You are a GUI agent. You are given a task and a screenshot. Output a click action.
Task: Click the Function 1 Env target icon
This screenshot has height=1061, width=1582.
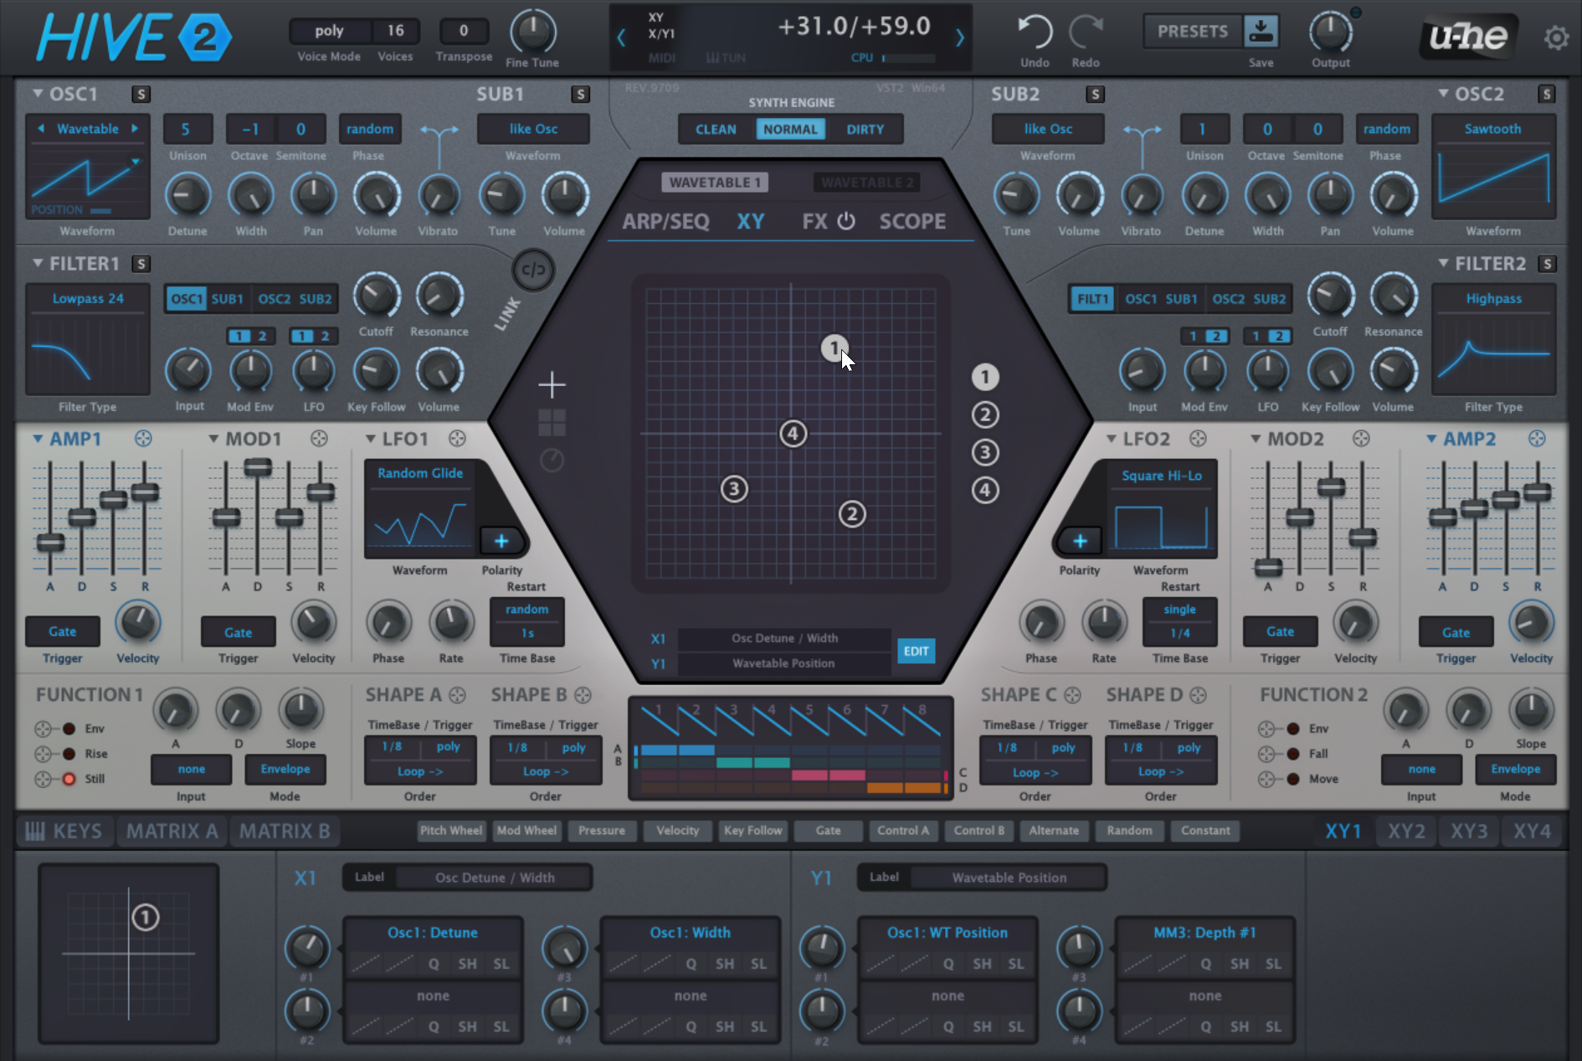44,729
